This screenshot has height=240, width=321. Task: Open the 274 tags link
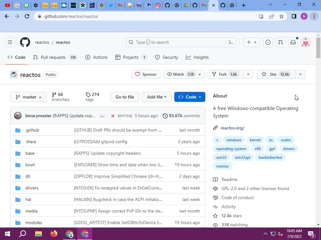[92, 97]
